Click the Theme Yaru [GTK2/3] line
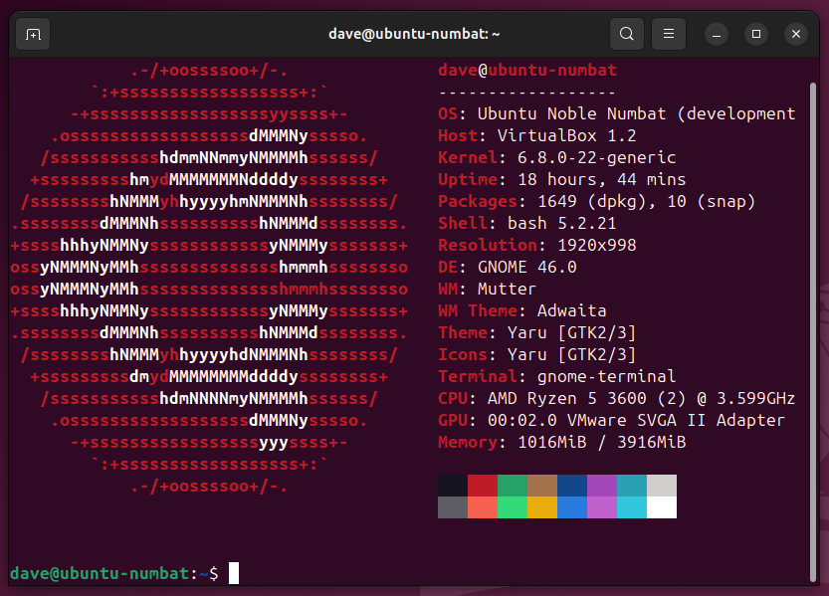Screen dimensions: 829x596 click(x=536, y=333)
